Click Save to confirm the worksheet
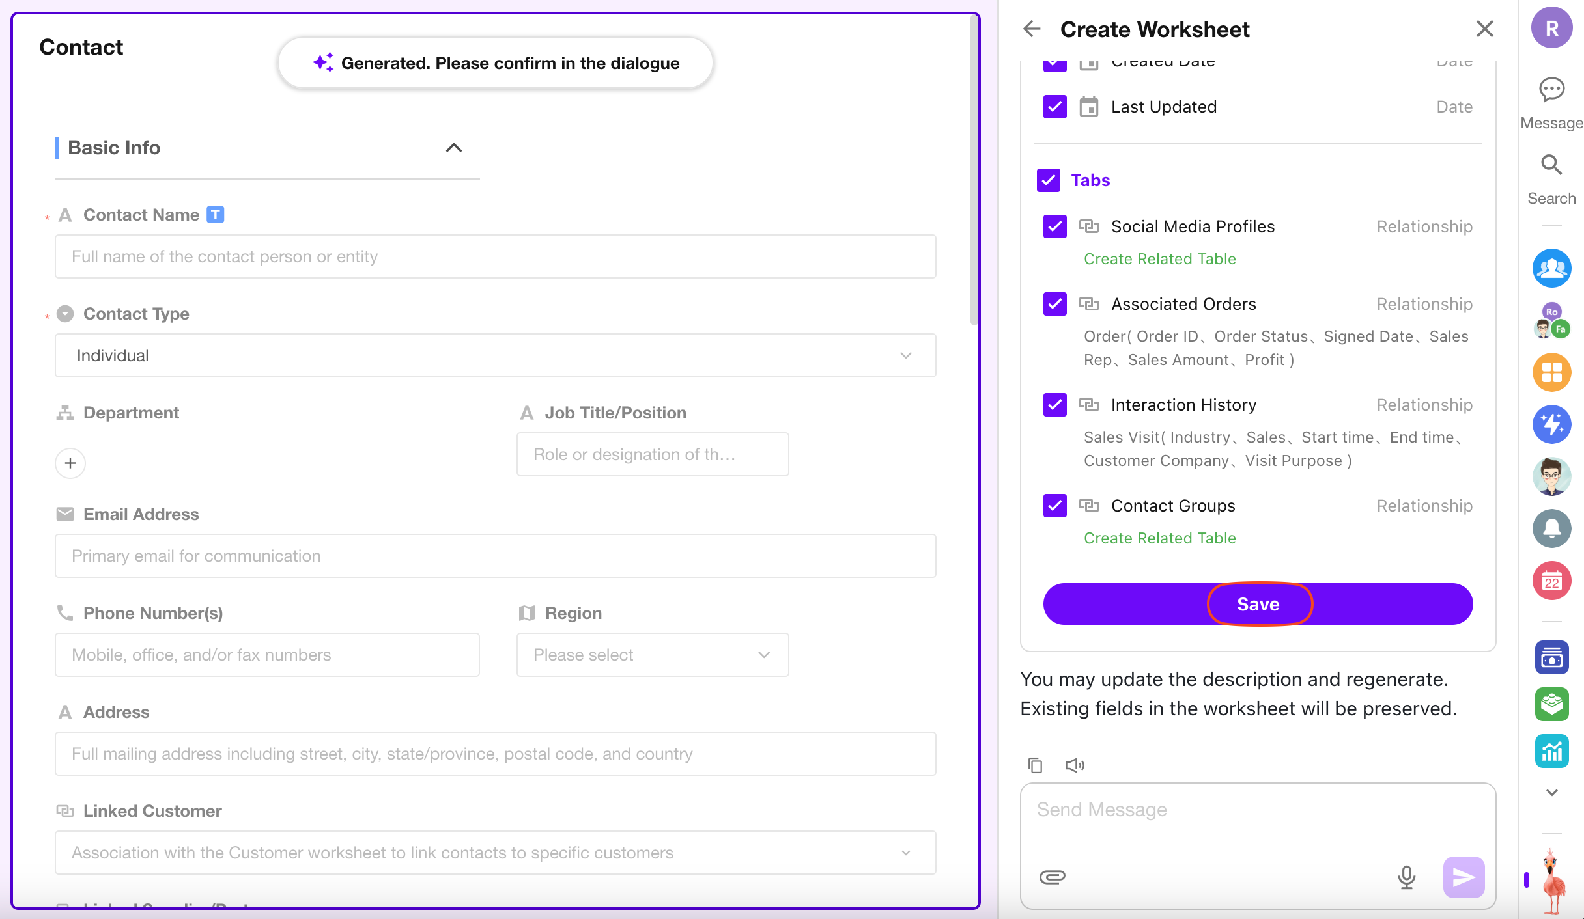Viewport: 1584px width, 919px height. click(x=1258, y=604)
